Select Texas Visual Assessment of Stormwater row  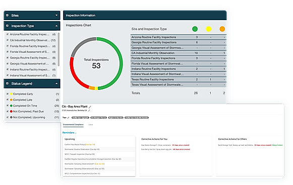(178, 84)
